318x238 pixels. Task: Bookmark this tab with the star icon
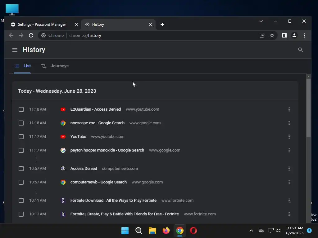[272, 35]
